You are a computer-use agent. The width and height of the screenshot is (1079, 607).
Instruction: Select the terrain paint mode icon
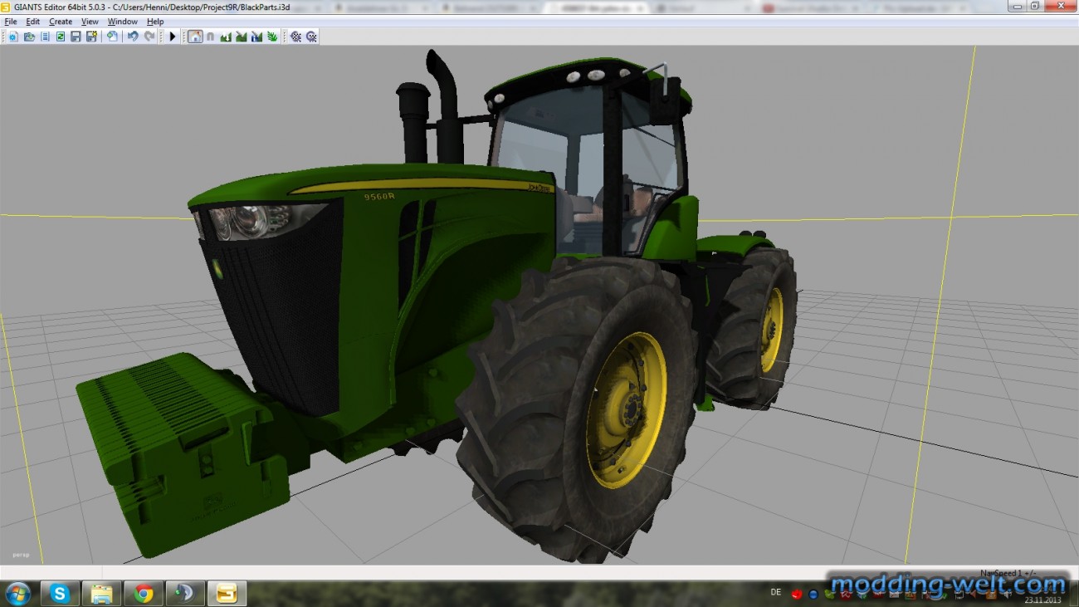point(242,37)
